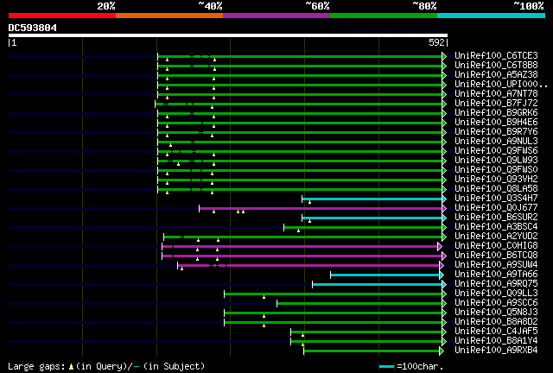The height and width of the screenshot is (373, 553).
Task: Open the UniRef100_B8A8D2 hit label
Action: click(496, 322)
